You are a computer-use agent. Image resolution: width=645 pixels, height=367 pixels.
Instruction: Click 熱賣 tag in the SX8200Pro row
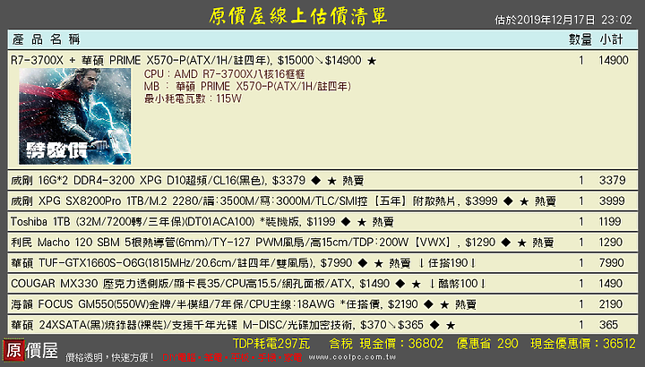(x=546, y=201)
